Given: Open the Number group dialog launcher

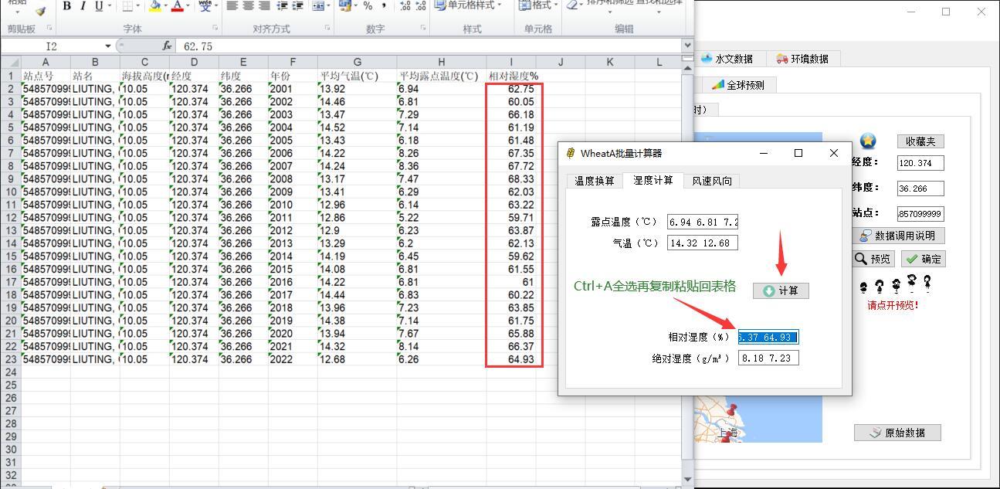Looking at the screenshot, I should pyautogui.click(x=423, y=29).
